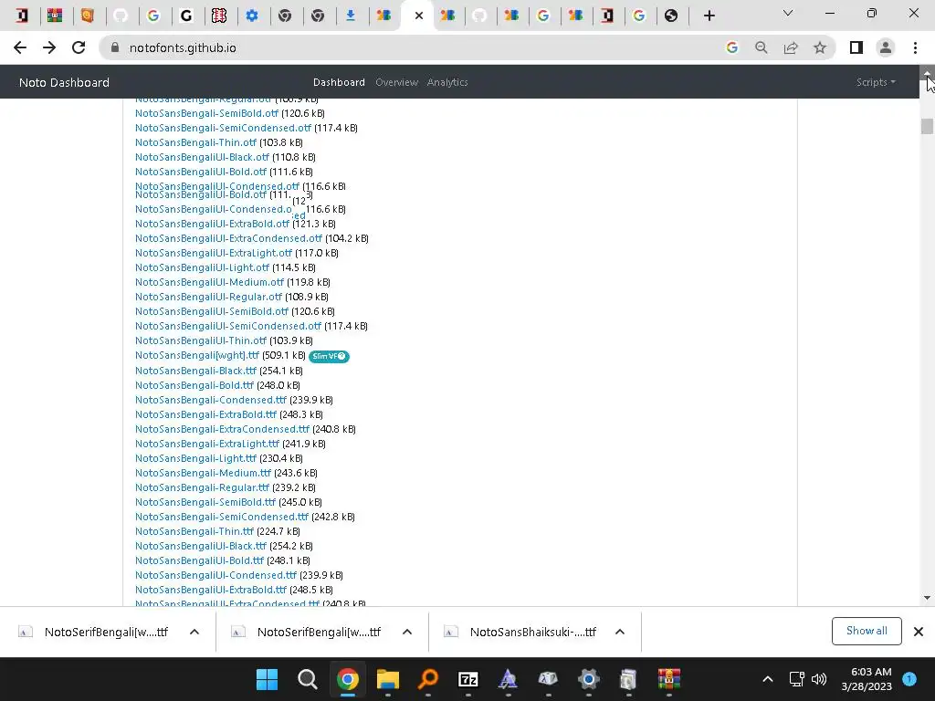The height and width of the screenshot is (701, 935).
Task: Close the downloads bar
Action: pos(919,632)
